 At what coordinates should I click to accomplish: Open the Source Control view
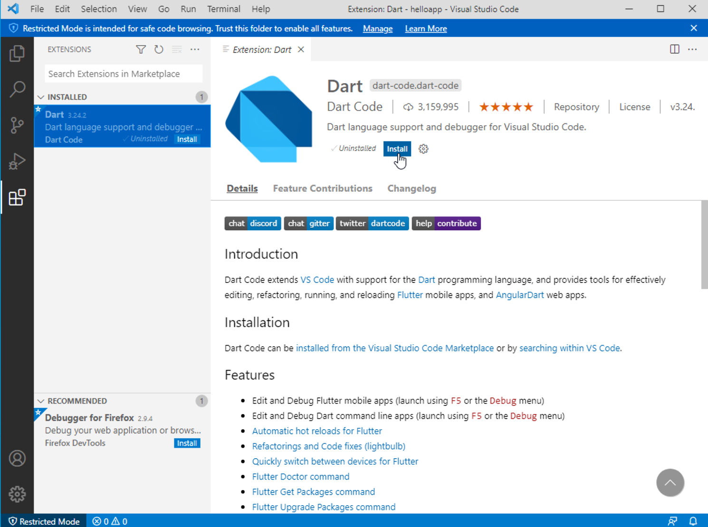(x=17, y=125)
